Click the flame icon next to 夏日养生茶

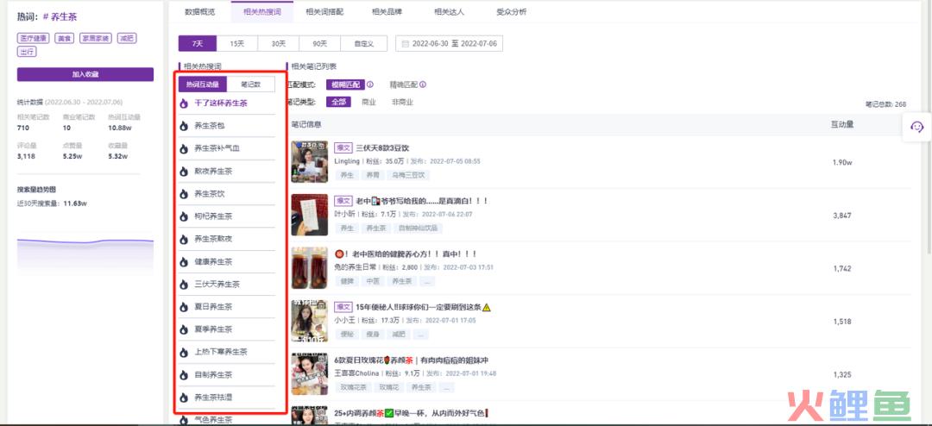pyautogui.click(x=184, y=307)
